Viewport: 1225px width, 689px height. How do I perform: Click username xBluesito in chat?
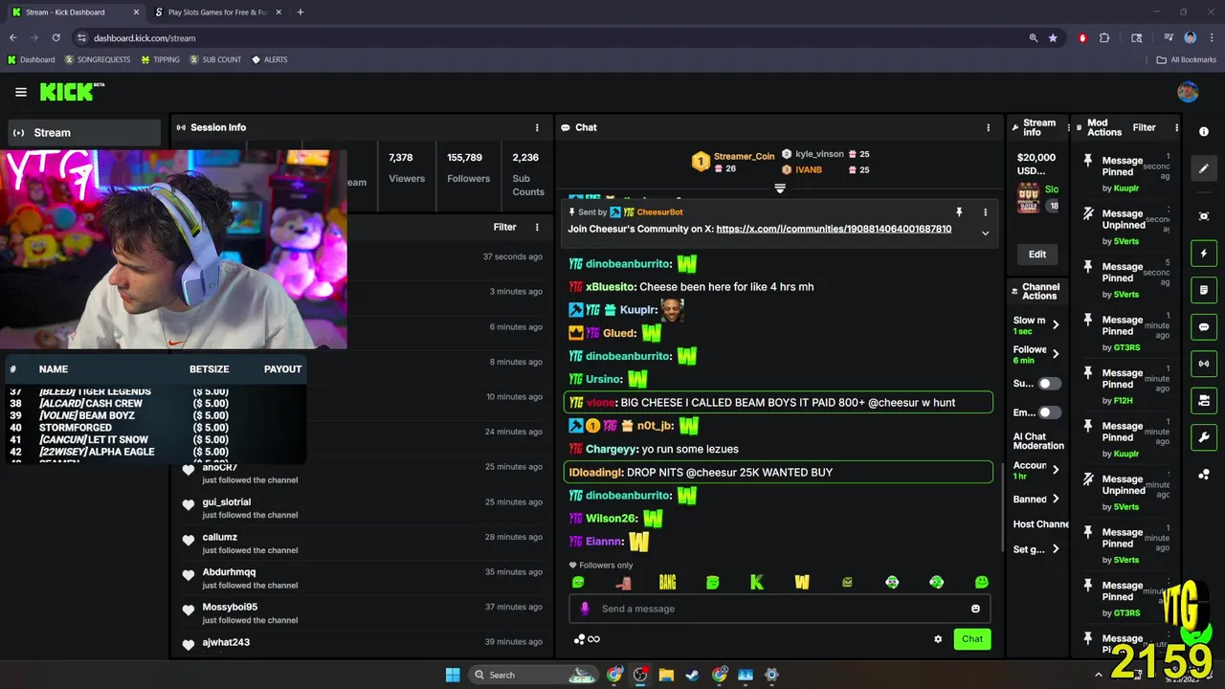pos(611,287)
